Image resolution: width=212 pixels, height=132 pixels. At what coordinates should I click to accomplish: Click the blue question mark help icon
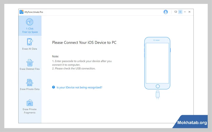(x=54, y=87)
